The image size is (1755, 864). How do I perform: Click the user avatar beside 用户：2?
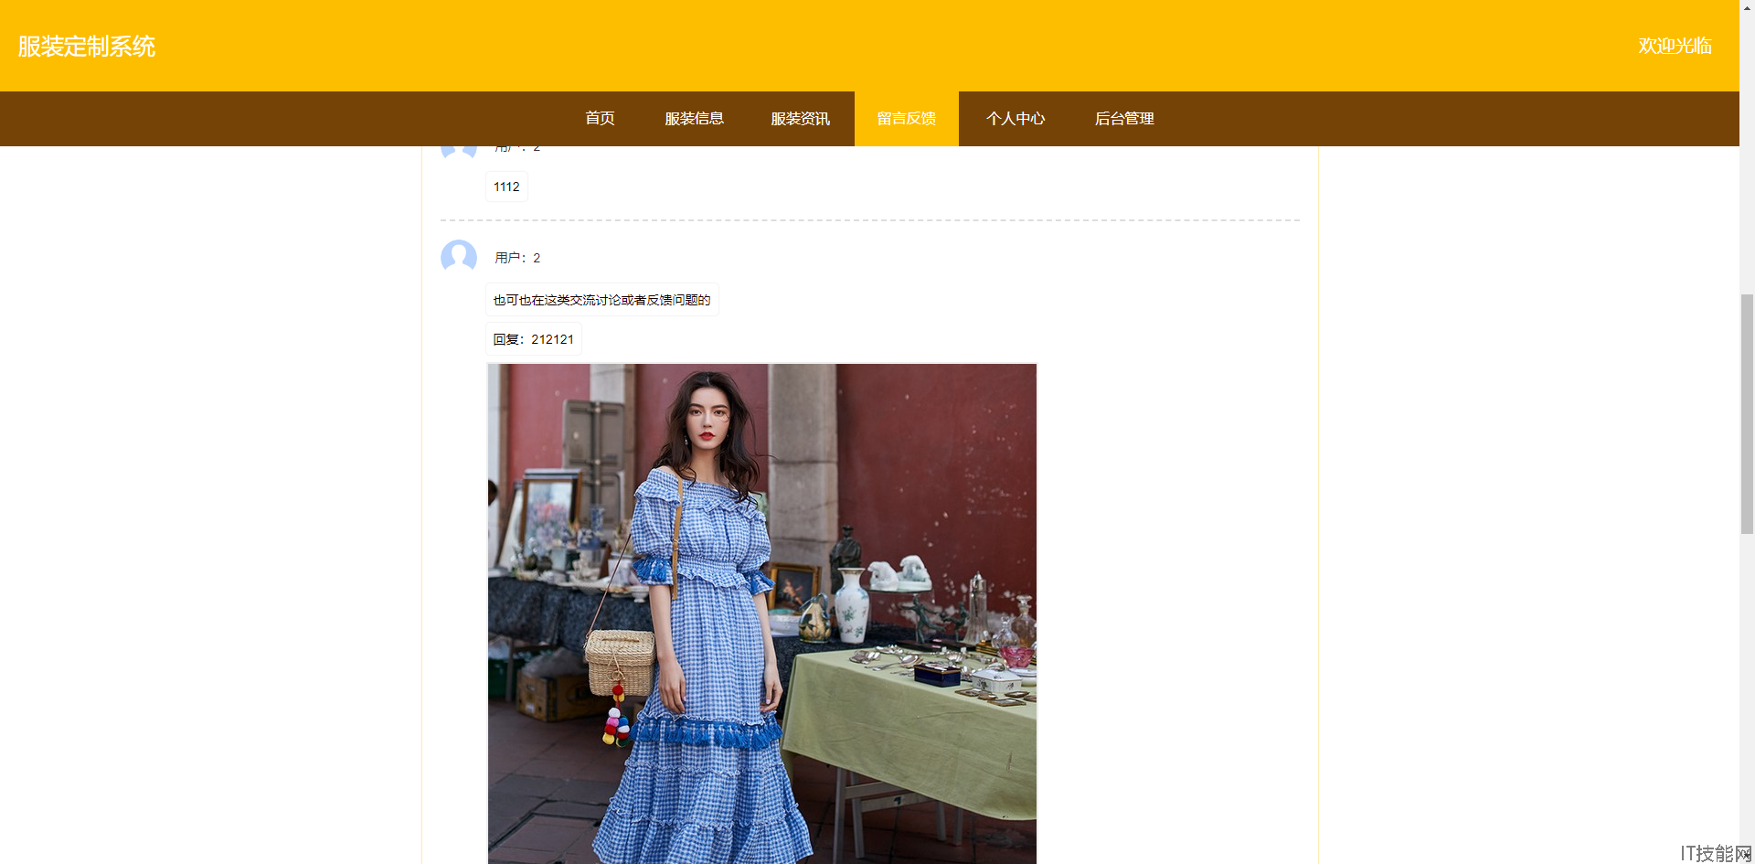459,258
